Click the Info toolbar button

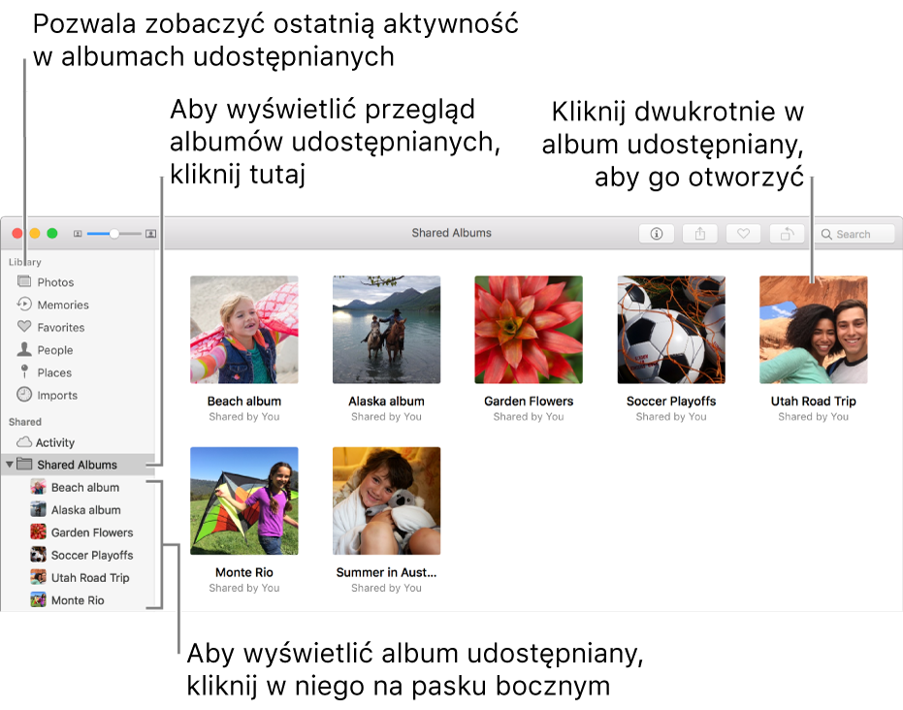(x=656, y=234)
